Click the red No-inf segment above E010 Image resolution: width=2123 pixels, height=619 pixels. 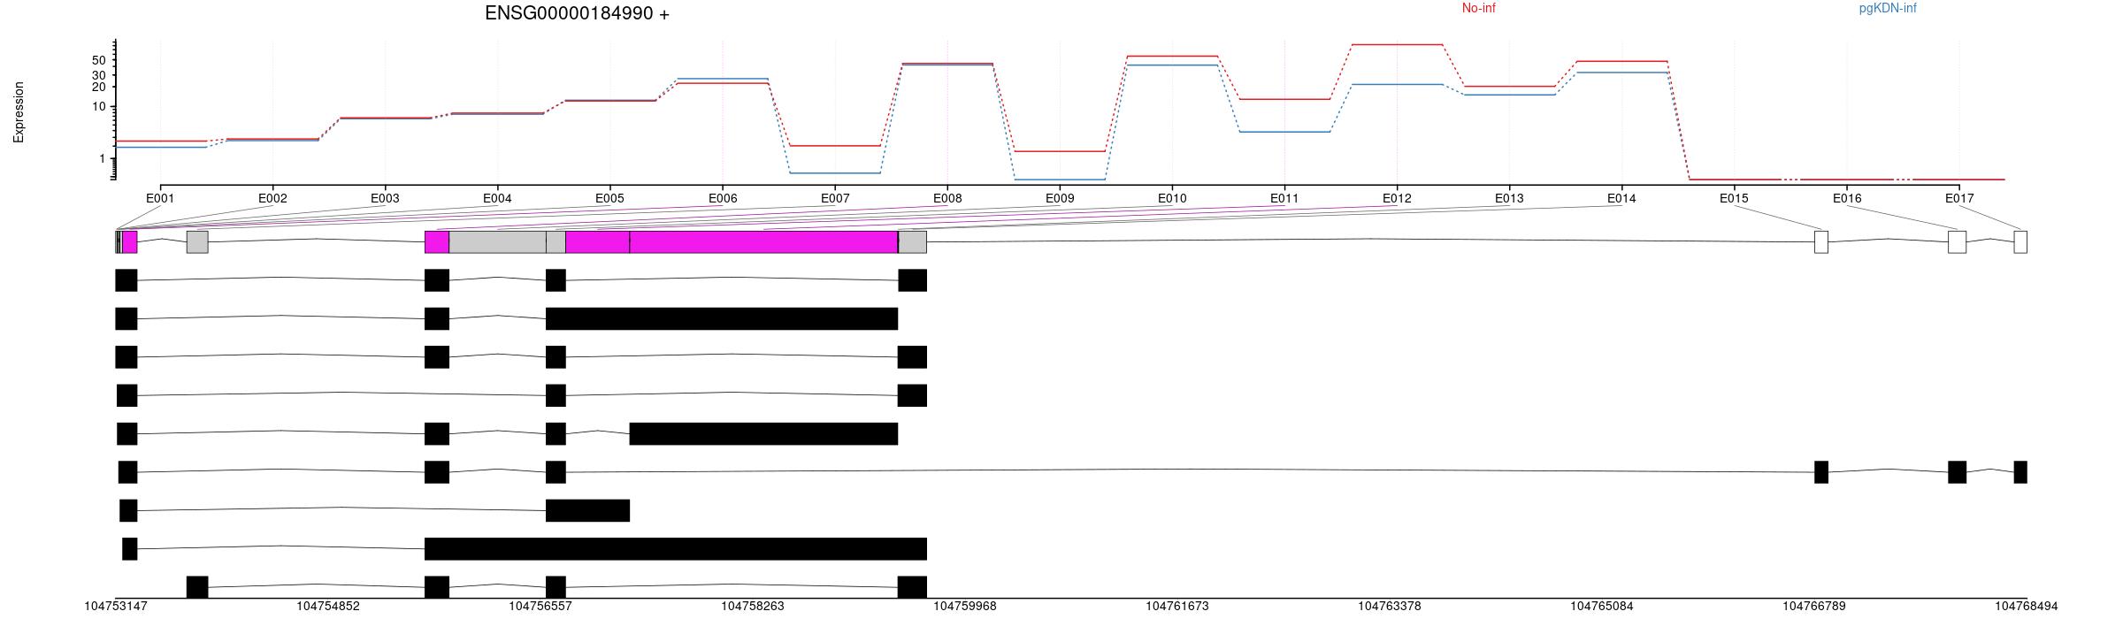1172,56
